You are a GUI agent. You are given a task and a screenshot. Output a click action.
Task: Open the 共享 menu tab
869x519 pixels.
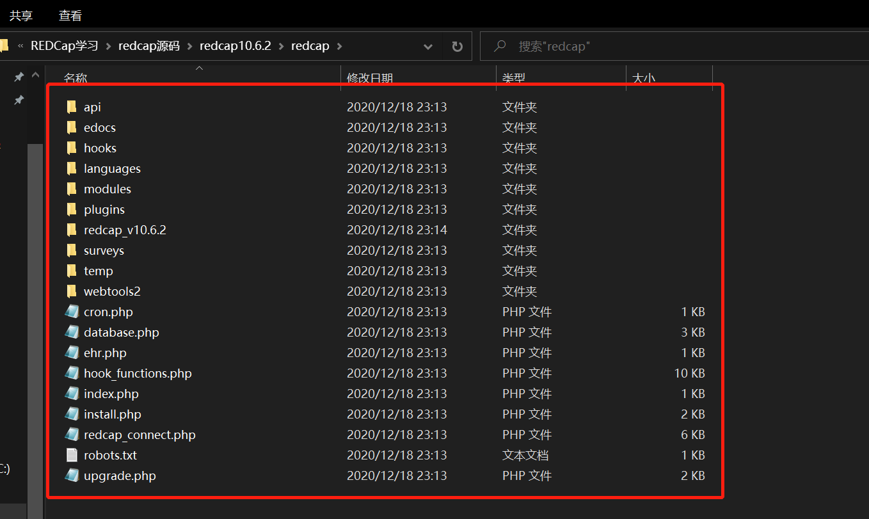click(20, 15)
